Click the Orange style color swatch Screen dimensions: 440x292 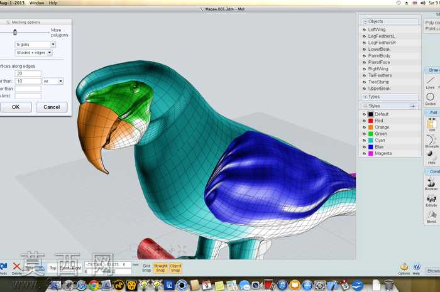point(371,127)
